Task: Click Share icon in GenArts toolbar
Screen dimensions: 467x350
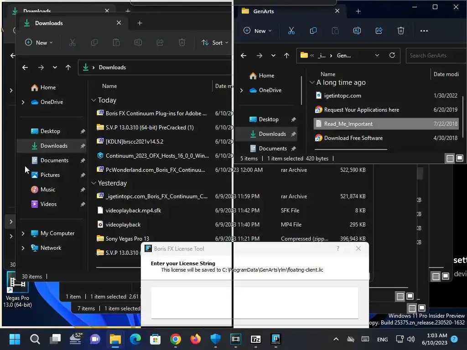Action: click(x=379, y=31)
